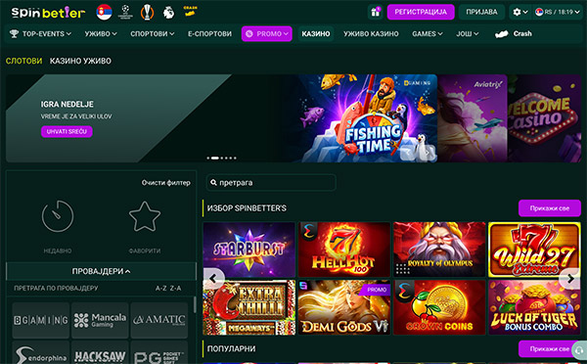Viewport: 587px width, 364px height.
Task: Open the Fishing Time banner image
Action: (x=369, y=118)
